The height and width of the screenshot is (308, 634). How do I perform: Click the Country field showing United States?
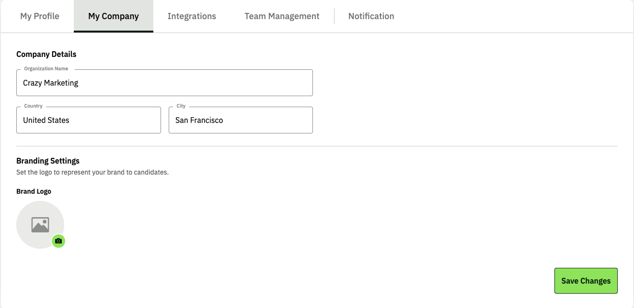coord(89,121)
